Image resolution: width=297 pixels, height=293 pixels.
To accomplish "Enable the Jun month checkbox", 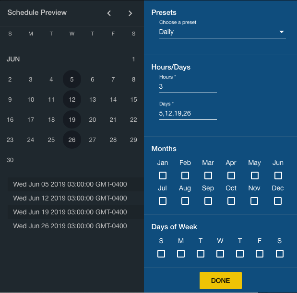I will [x=278, y=176].
